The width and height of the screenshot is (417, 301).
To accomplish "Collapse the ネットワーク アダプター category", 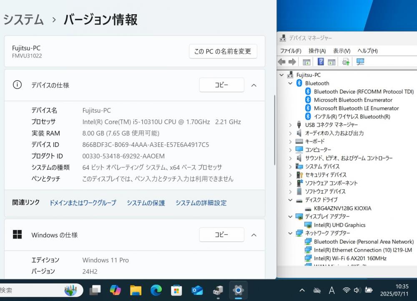I will pyautogui.click(x=290, y=233).
